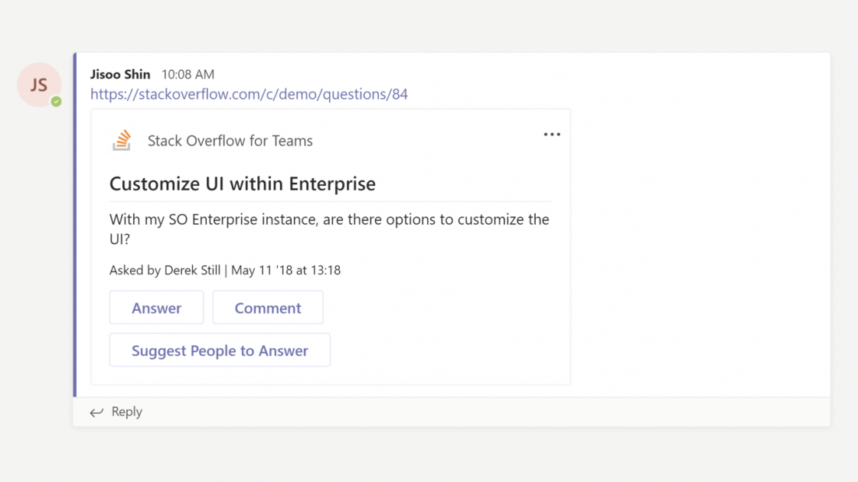Click Reply below the message
The height and width of the screenshot is (482, 858).
click(x=127, y=412)
